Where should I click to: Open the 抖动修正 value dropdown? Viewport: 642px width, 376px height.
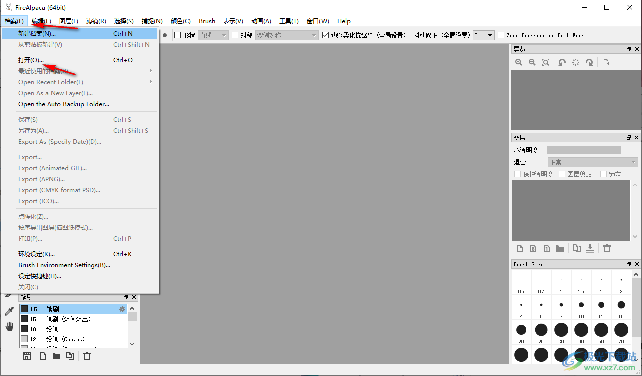(483, 35)
